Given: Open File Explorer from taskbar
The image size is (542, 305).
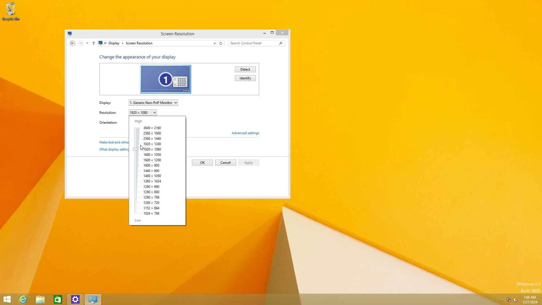Looking at the screenshot, I should coord(40,299).
